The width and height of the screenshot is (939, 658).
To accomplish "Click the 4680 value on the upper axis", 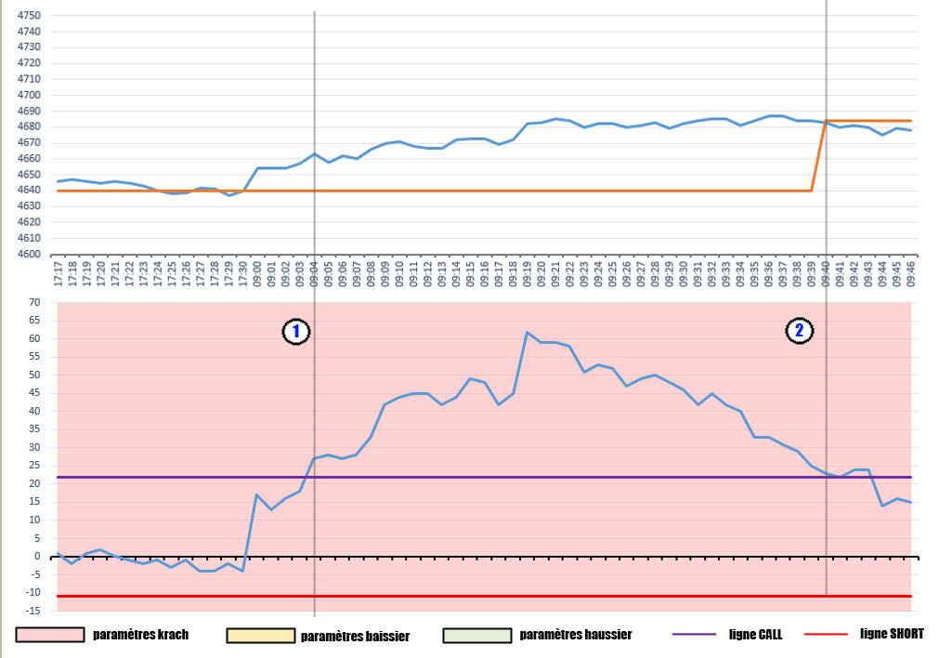I will [30, 126].
